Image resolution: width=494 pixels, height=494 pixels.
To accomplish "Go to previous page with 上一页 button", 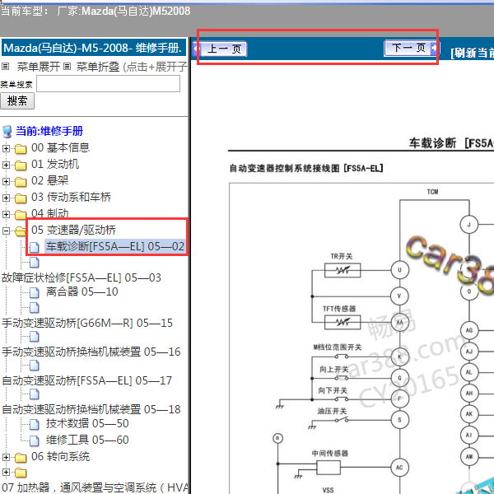I will point(221,49).
